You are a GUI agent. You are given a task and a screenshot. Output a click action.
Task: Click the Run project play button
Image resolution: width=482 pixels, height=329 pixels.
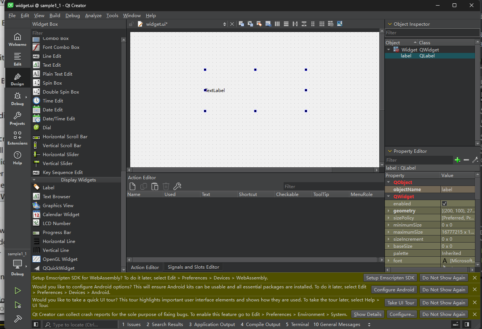point(17,291)
